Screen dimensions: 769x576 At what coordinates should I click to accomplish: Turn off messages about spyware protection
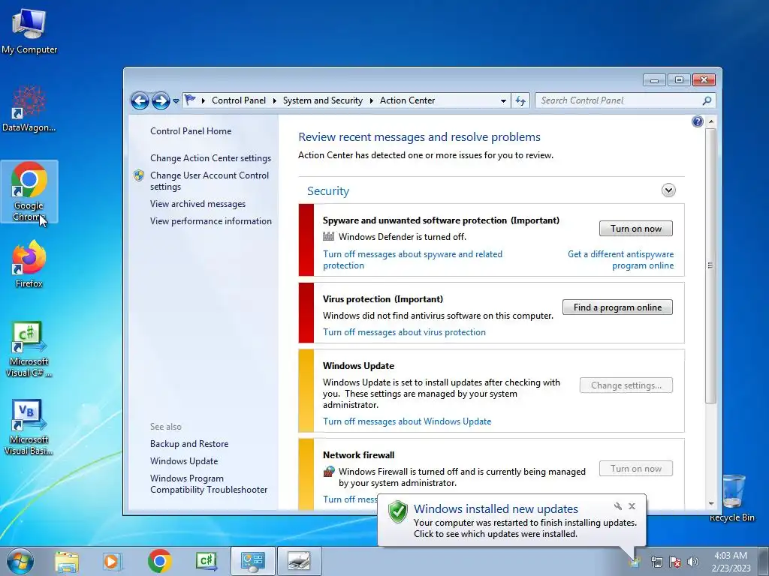(412, 259)
